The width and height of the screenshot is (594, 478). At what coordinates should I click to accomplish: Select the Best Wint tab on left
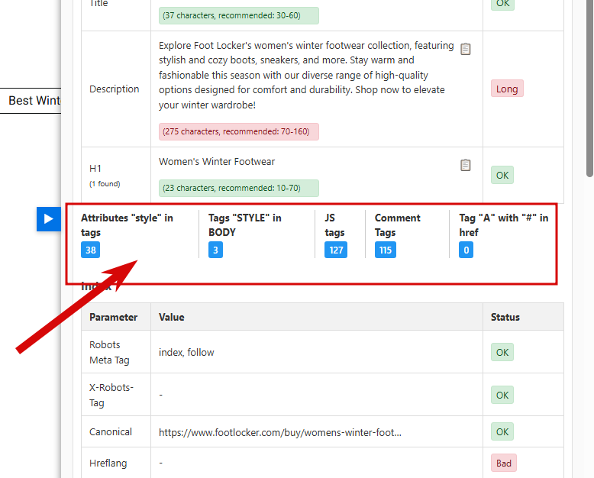point(34,101)
